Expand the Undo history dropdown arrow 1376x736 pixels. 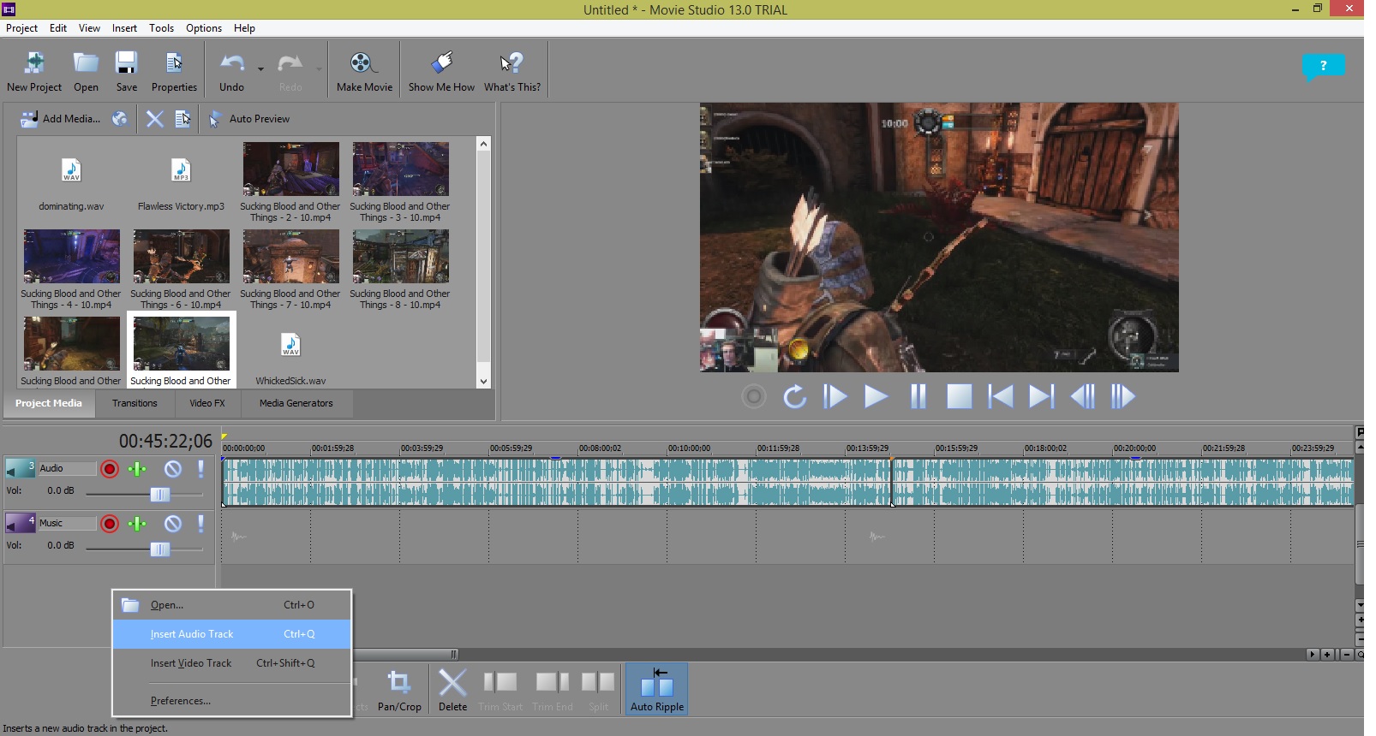click(x=260, y=70)
